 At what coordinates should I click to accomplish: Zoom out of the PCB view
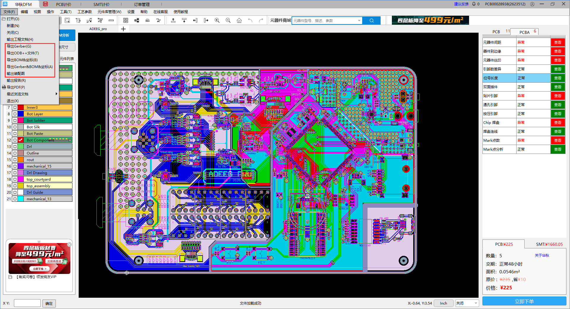228,21
